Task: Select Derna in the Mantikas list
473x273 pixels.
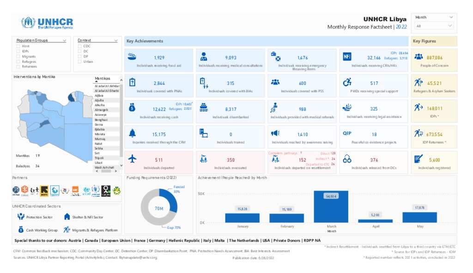Action: coord(107,124)
